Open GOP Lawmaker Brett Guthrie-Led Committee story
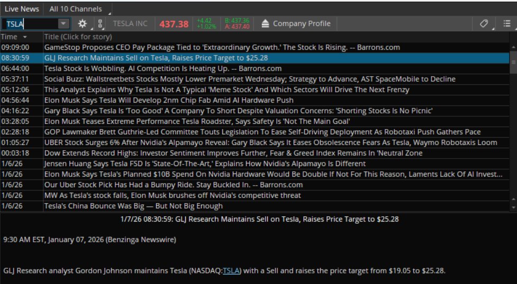The image size is (517, 284). click(x=262, y=132)
